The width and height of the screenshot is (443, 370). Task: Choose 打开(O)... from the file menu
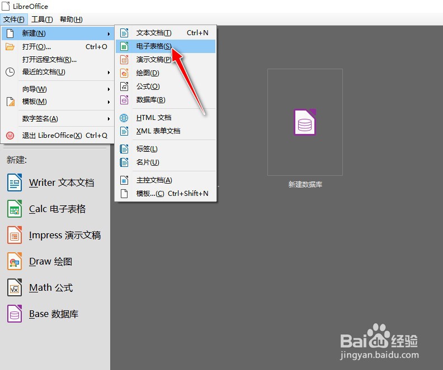coord(58,47)
